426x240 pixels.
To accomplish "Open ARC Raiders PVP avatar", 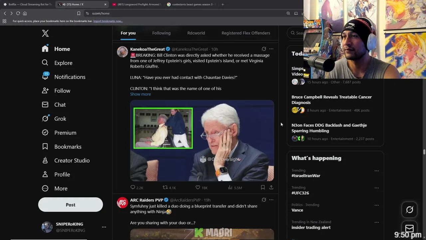I will [x=122, y=203].
